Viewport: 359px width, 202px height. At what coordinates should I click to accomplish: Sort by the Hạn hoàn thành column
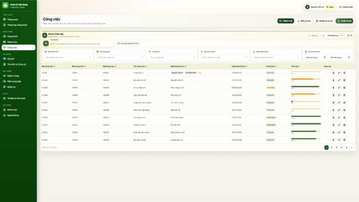click(239, 67)
